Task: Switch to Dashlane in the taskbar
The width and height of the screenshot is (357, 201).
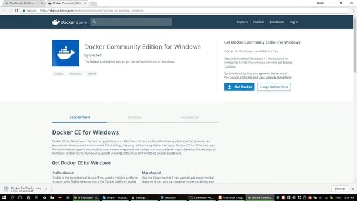Action: coord(168,198)
